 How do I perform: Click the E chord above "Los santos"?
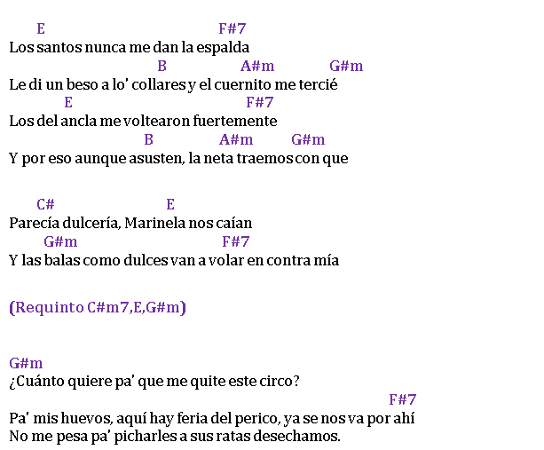41,28
